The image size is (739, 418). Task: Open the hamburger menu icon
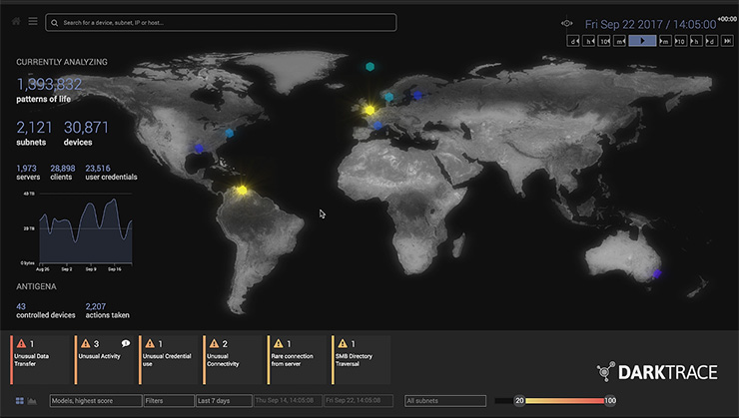click(x=33, y=21)
